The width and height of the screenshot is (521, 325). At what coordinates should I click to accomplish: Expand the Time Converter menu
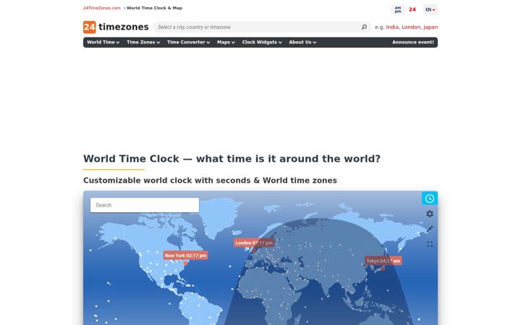pos(188,42)
